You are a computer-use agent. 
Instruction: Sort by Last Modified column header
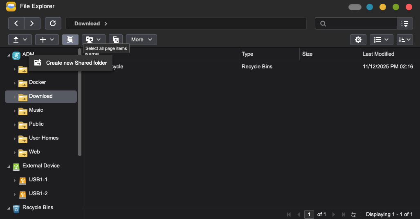390,54
